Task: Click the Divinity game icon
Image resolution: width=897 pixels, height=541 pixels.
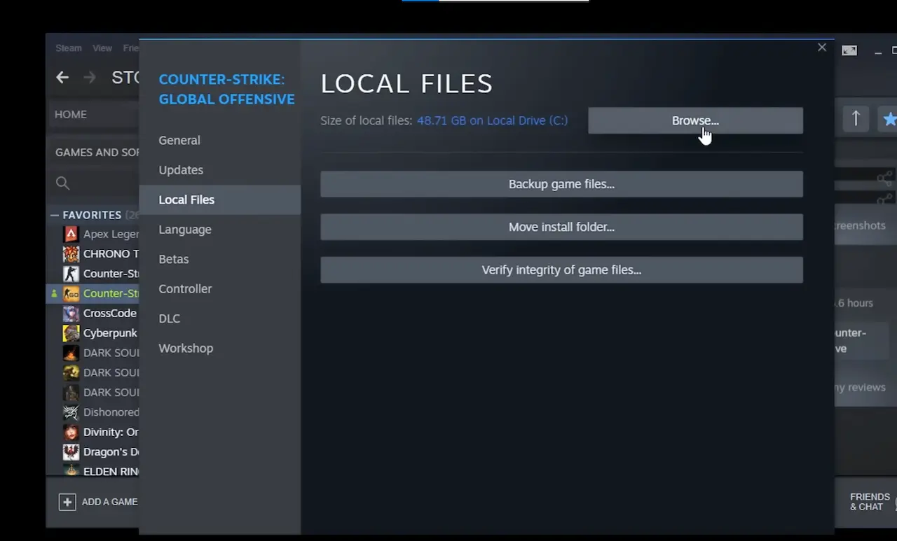Action: (x=71, y=432)
